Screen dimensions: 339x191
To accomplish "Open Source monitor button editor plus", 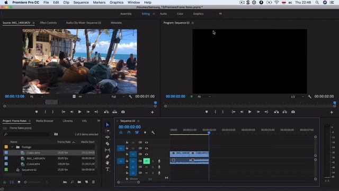I will coord(153,112).
